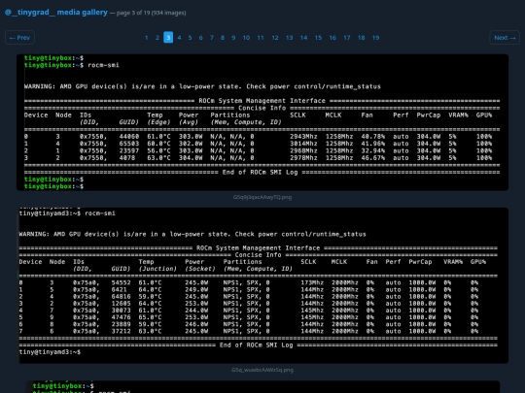The image size is (525, 393).
Task: Go to gallery page 1
Action: click(146, 38)
